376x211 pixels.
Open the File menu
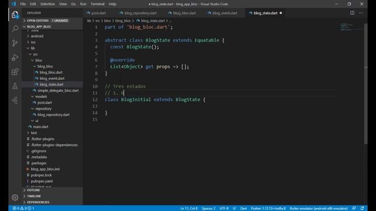click(23, 4)
